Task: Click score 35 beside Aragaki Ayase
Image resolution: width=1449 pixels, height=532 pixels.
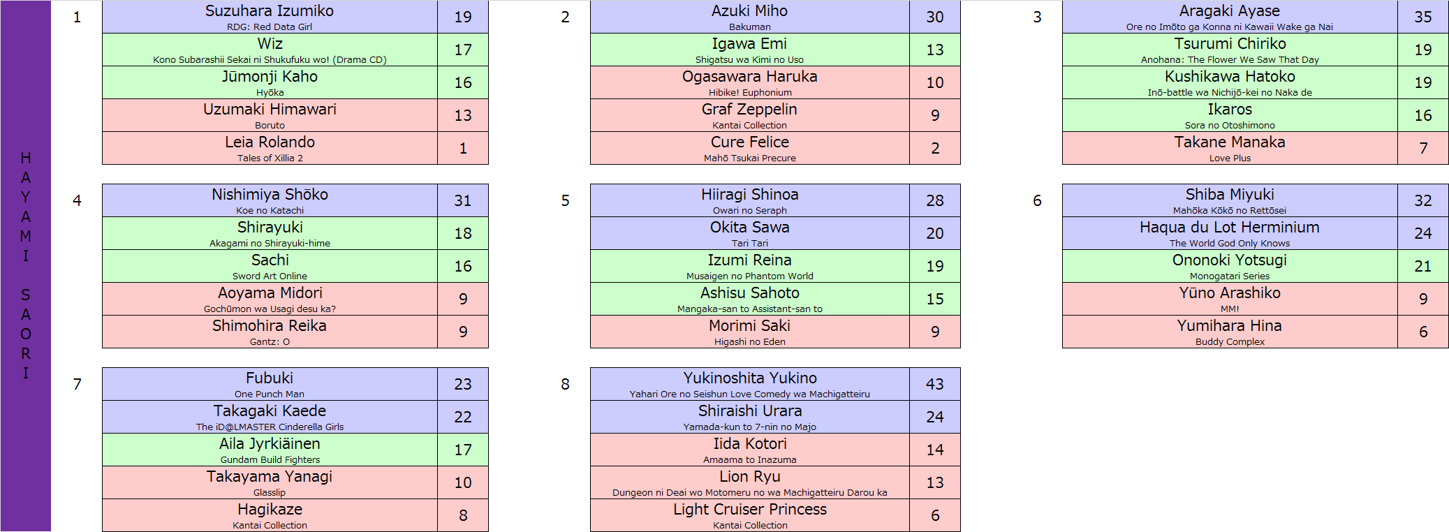Action: (x=1423, y=17)
